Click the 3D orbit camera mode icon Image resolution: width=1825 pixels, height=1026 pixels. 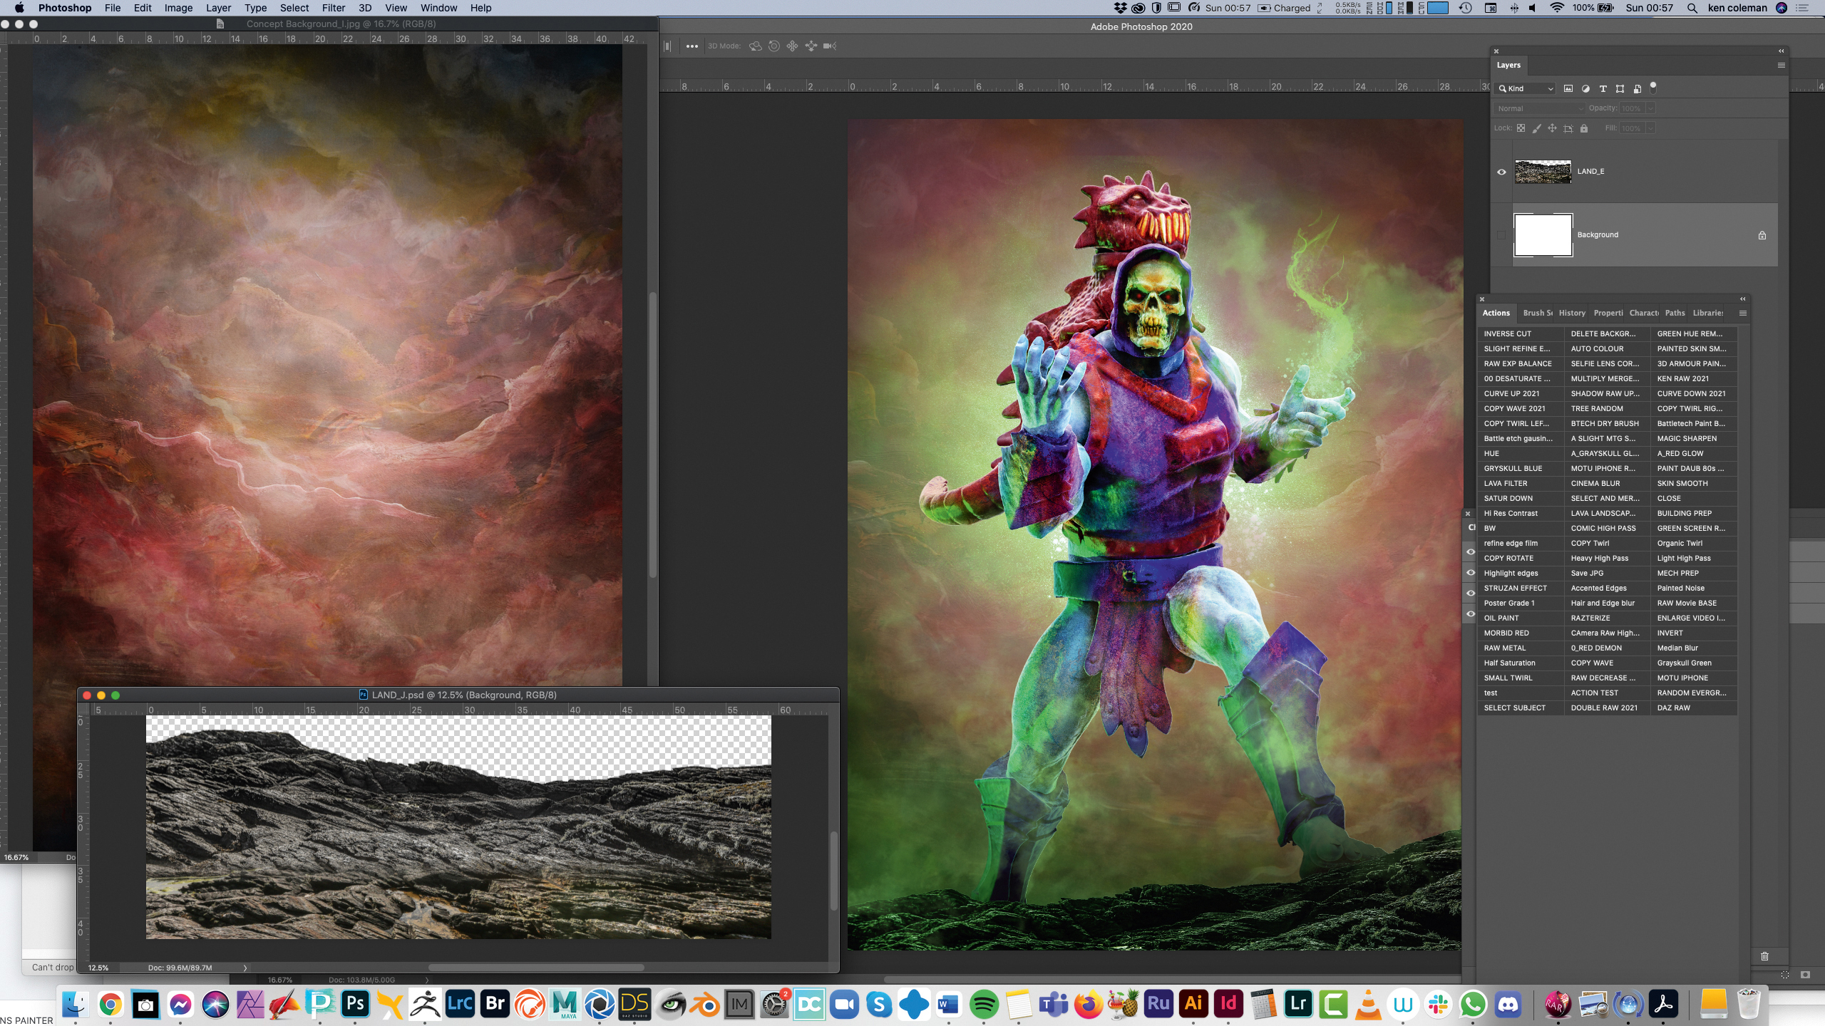tap(755, 46)
